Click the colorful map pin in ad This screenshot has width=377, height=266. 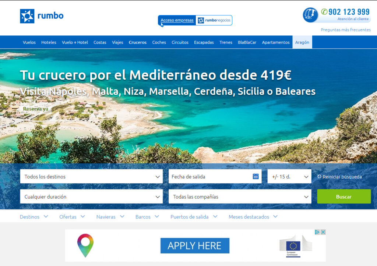(x=85, y=245)
